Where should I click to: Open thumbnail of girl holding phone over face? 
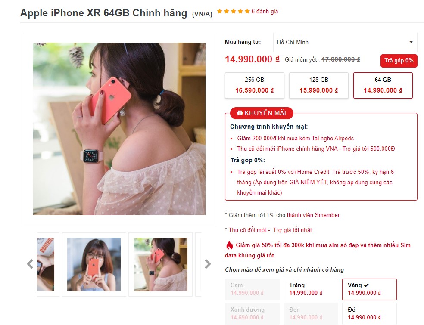pyautogui.click(x=94, y=264)
